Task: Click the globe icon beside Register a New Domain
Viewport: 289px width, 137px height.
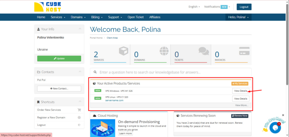Action: (x=79, y=118)
